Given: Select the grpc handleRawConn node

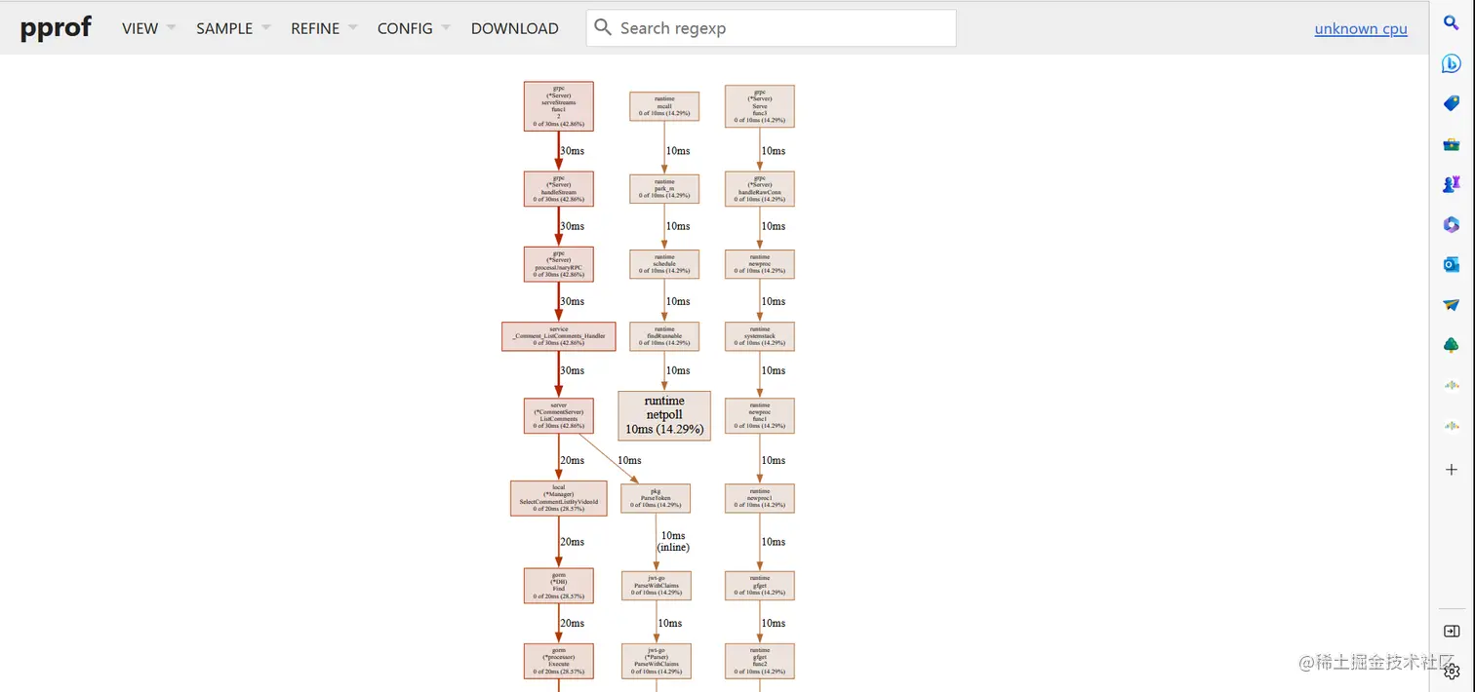Looking at the screenshot, I should (760, 189).
